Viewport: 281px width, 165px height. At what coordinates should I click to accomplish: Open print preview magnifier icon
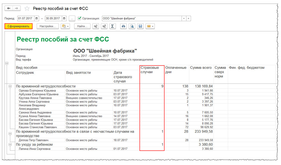pos(132,26)
